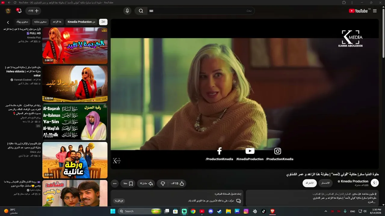Select 'من Kmedia Production' filter chip
This screenshot has width=385, height=216.
pos(81,22)
